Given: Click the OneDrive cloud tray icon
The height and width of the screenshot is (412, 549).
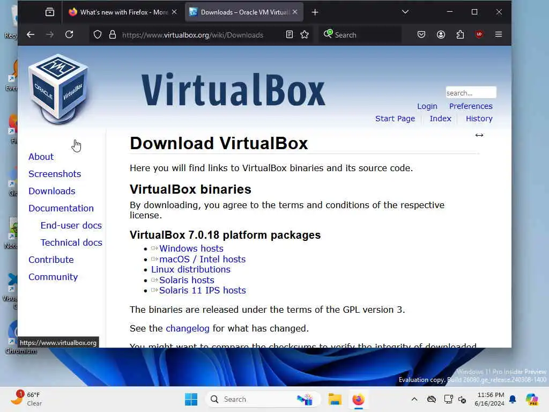Looking at the screenshot, I should click(x=432, y=399).
